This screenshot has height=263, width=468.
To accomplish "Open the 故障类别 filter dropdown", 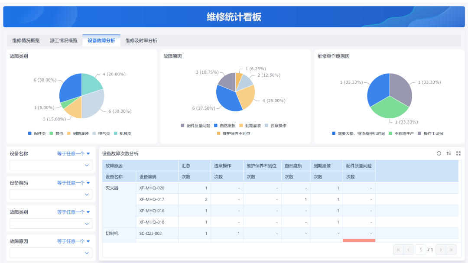I will 50,223.
